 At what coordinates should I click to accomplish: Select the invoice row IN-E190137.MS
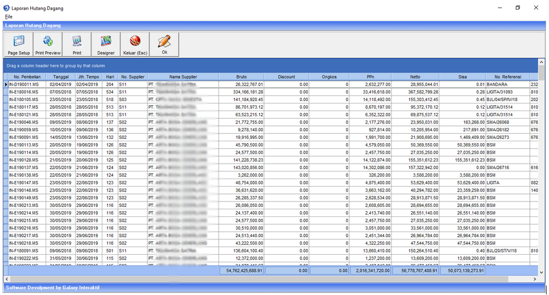[27, 168]
